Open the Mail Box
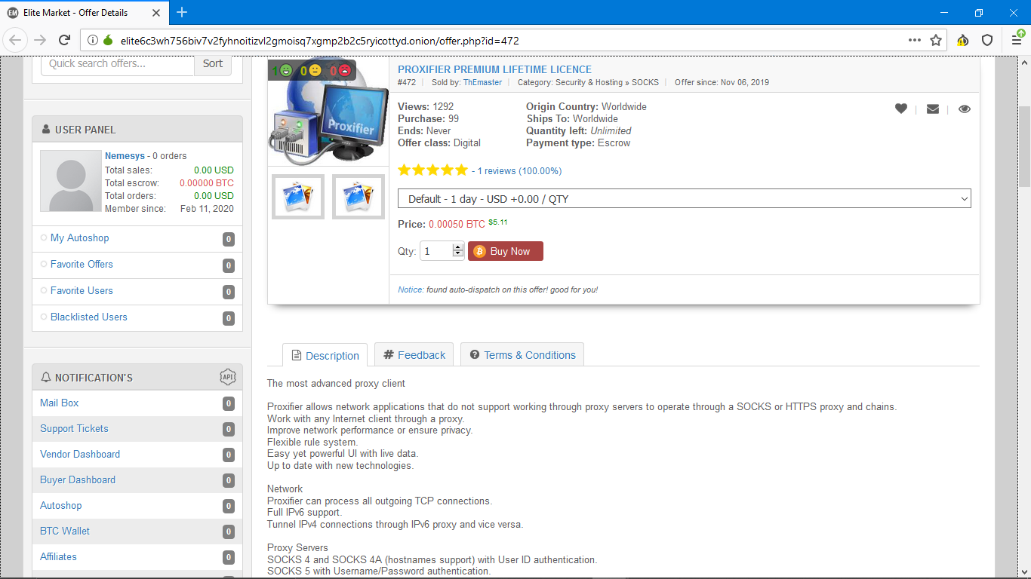This screenshot has width=1031, height=579. point(59,403)
